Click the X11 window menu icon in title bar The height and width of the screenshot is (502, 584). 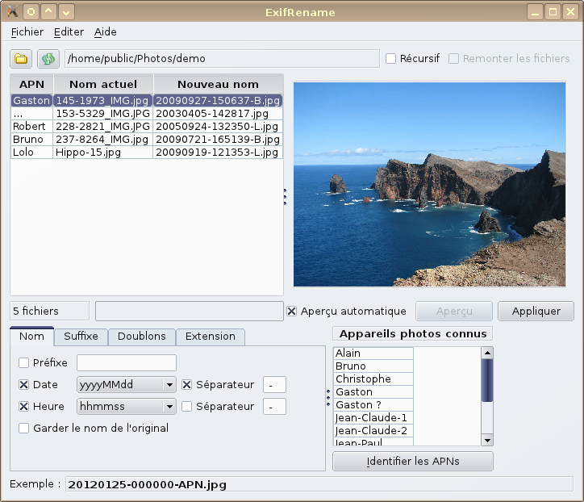point(12,12)
